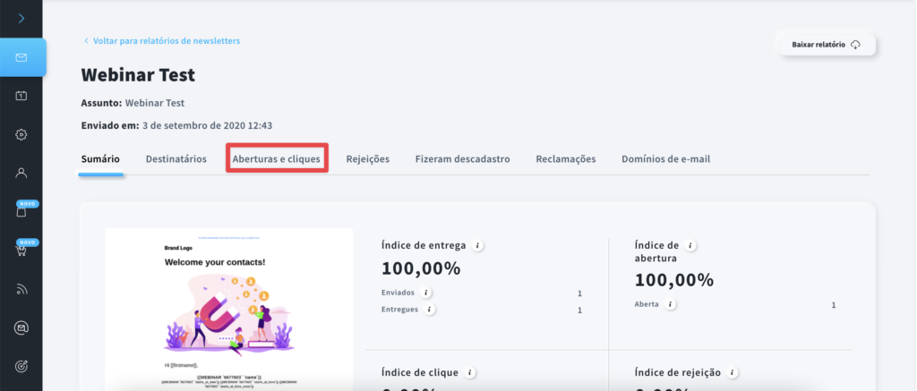The image size is (917, 391).
Task: Open the Reclamações tab
Action: (565, 159)
